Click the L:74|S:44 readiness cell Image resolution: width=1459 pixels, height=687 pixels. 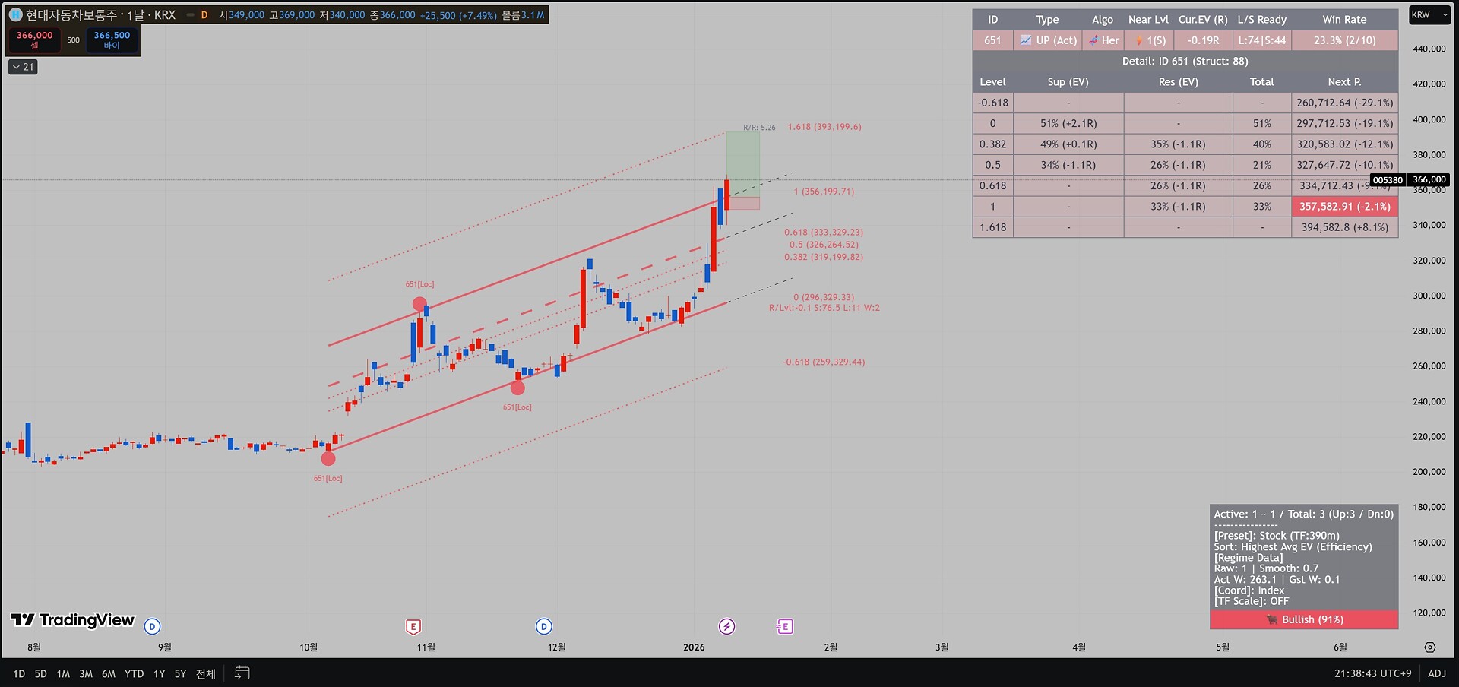(1262, 40)
